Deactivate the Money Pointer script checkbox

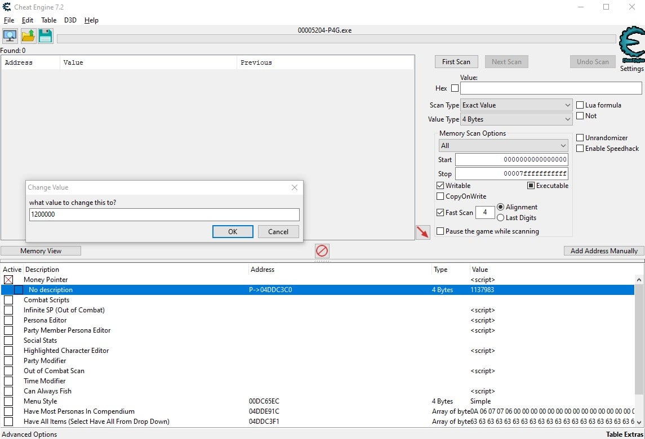(8, 280)
